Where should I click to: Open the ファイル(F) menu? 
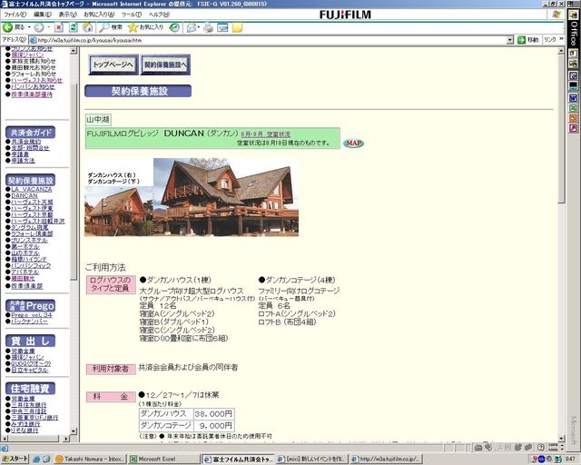(15, 15)
